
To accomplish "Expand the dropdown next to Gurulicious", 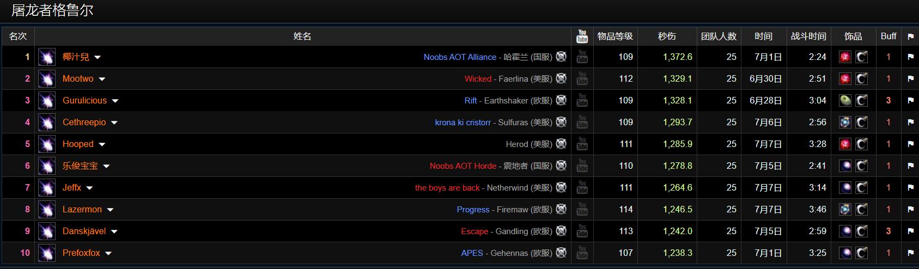I will point(115,101).
